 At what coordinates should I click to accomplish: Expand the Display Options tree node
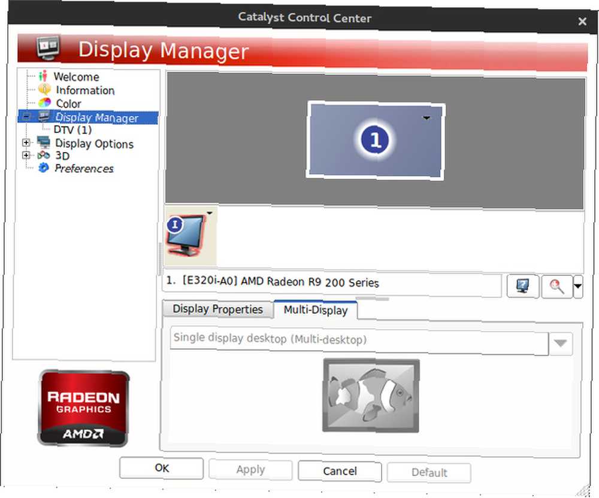26,142
